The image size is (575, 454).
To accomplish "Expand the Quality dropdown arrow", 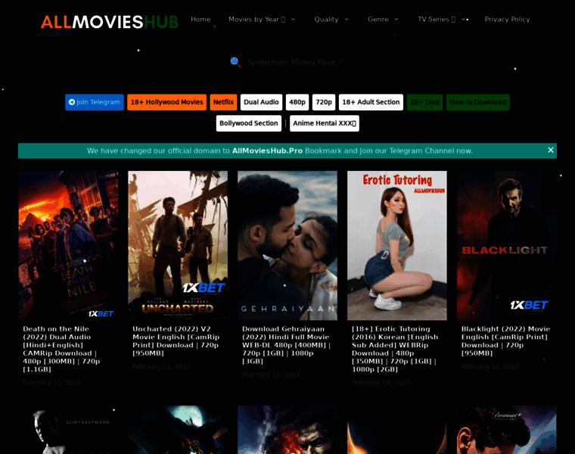I will click(x=347, y=19).
